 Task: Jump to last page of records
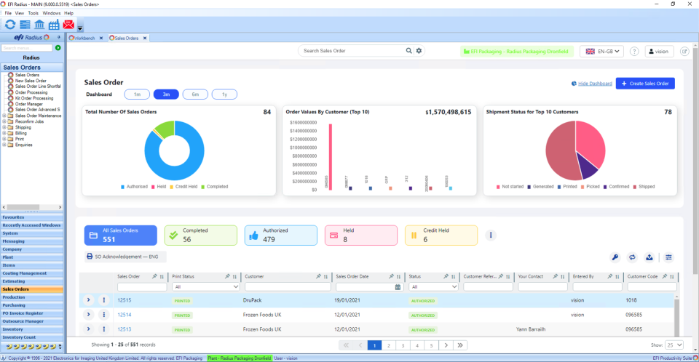pyautogui.click(x=460, y=345)
